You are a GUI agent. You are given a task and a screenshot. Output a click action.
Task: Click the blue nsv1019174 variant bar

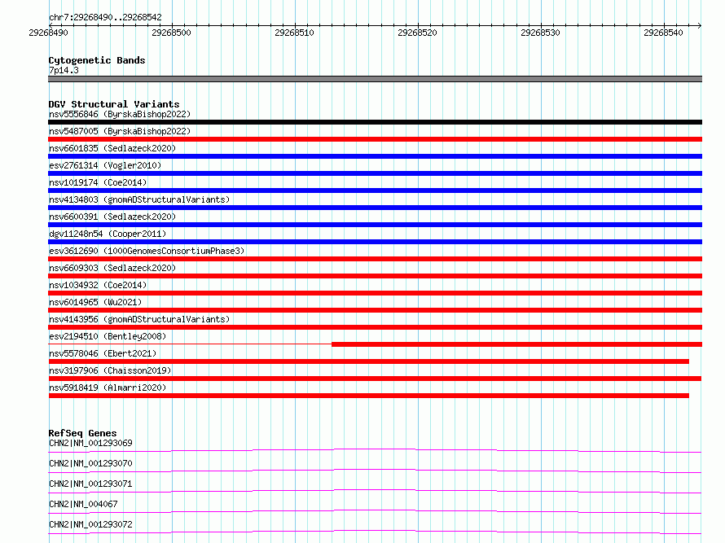click(375, 190)
